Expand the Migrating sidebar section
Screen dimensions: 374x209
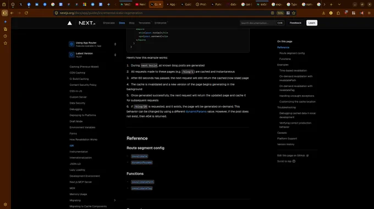[x=115, y=200]
